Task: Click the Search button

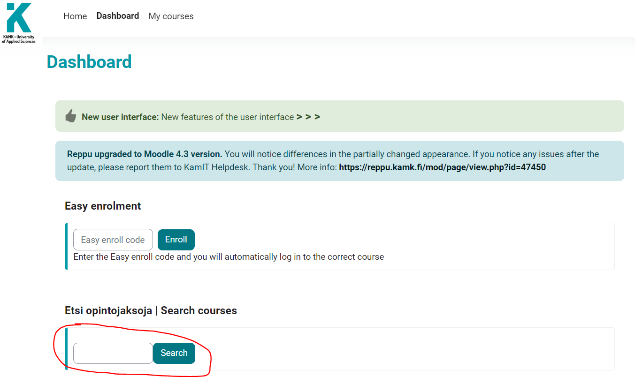Action: point(174,353)
